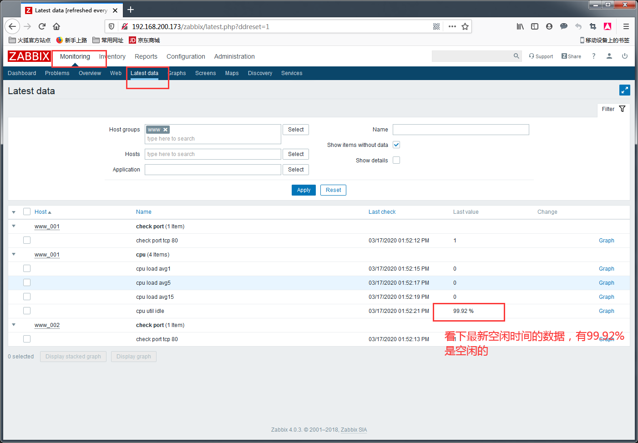This screenshot has height=443, width=638.
Task: Sort table by Last check column
Action: coord(382,212)
